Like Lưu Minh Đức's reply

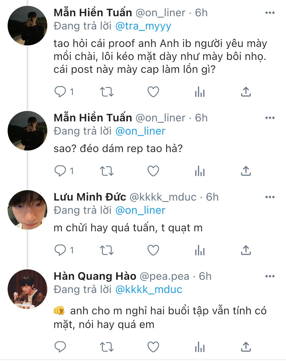[153, 250]
